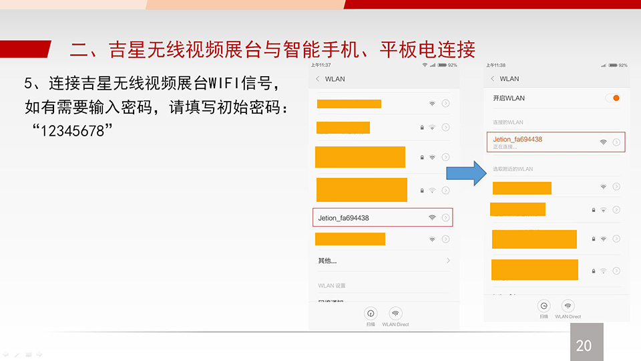Tap the scan (扫描) icon on the left phone

pos(371,313)
